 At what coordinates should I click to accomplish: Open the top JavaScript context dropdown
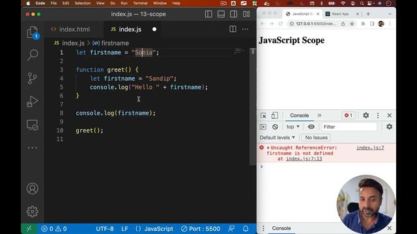(x=293, y=127)
